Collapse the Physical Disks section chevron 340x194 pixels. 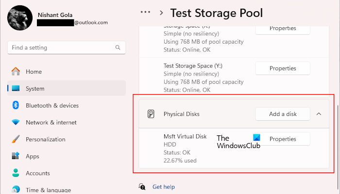319,114
